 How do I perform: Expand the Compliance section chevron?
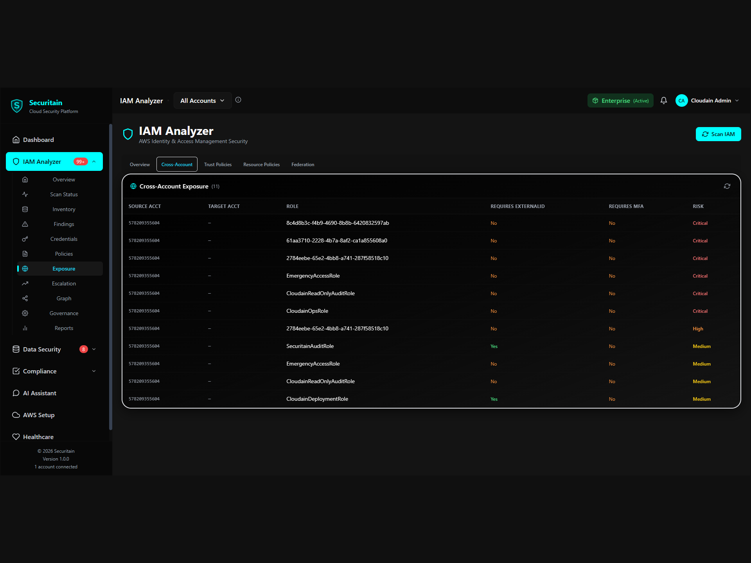point(94,371)
